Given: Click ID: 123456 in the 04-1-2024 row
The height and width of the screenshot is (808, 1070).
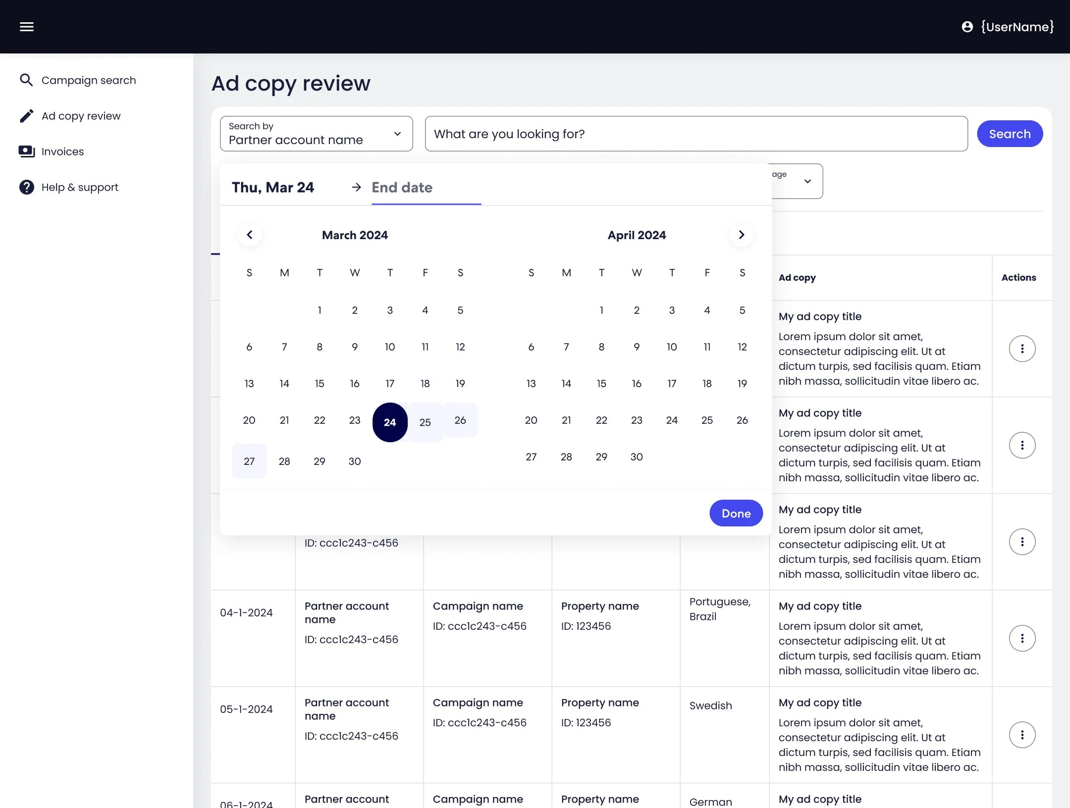Looking at the screenshot, I should [x=586, y=626].
